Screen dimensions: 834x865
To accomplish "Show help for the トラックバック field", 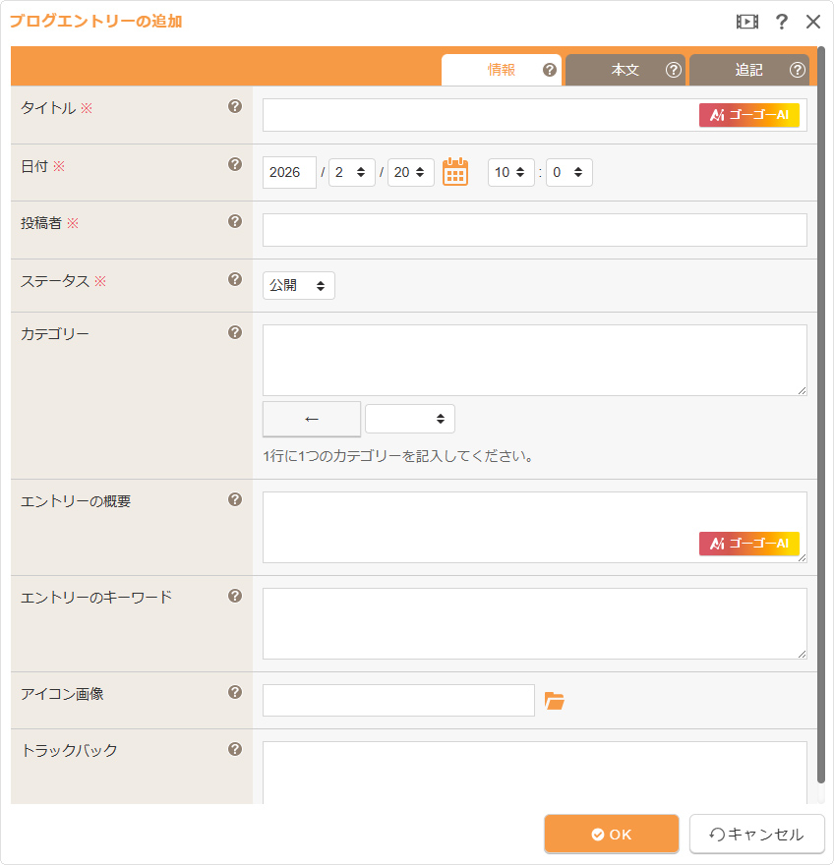I will tap(235, 749).
